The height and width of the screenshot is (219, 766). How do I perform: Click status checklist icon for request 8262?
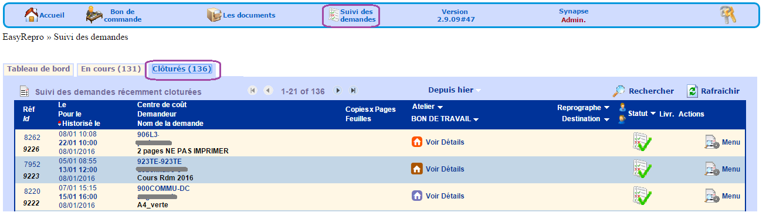(642, 142)
